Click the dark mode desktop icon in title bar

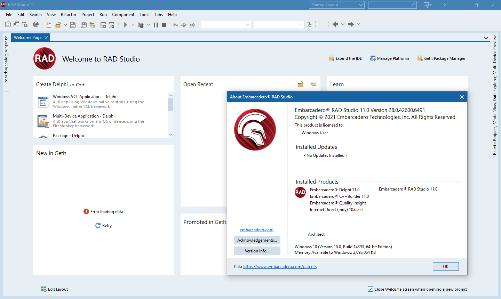pos(428,5)
